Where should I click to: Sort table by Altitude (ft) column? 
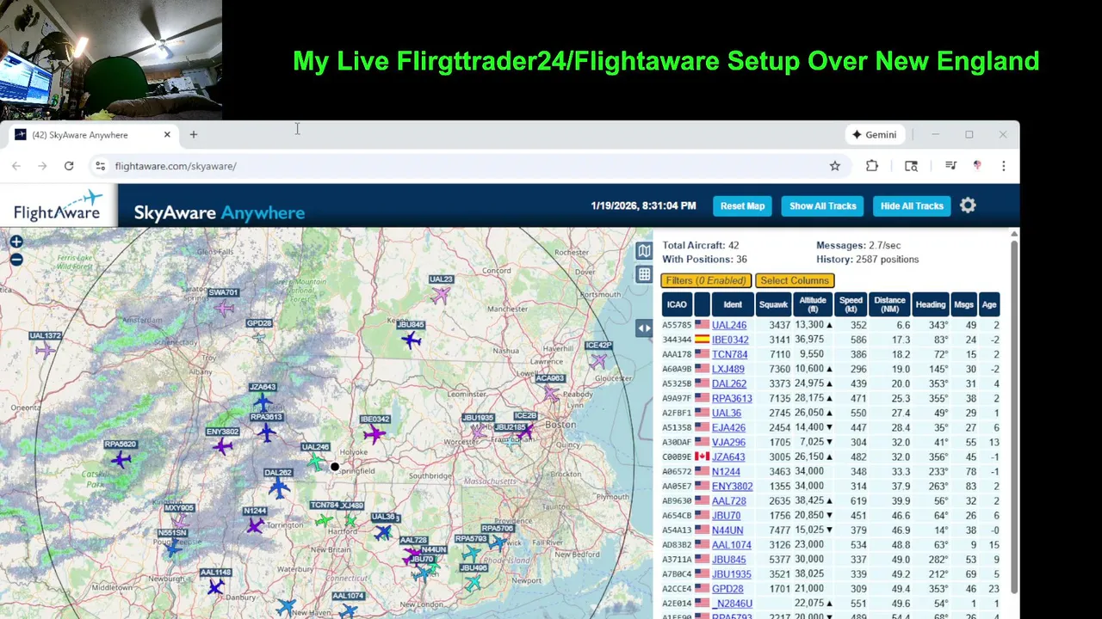813,304
